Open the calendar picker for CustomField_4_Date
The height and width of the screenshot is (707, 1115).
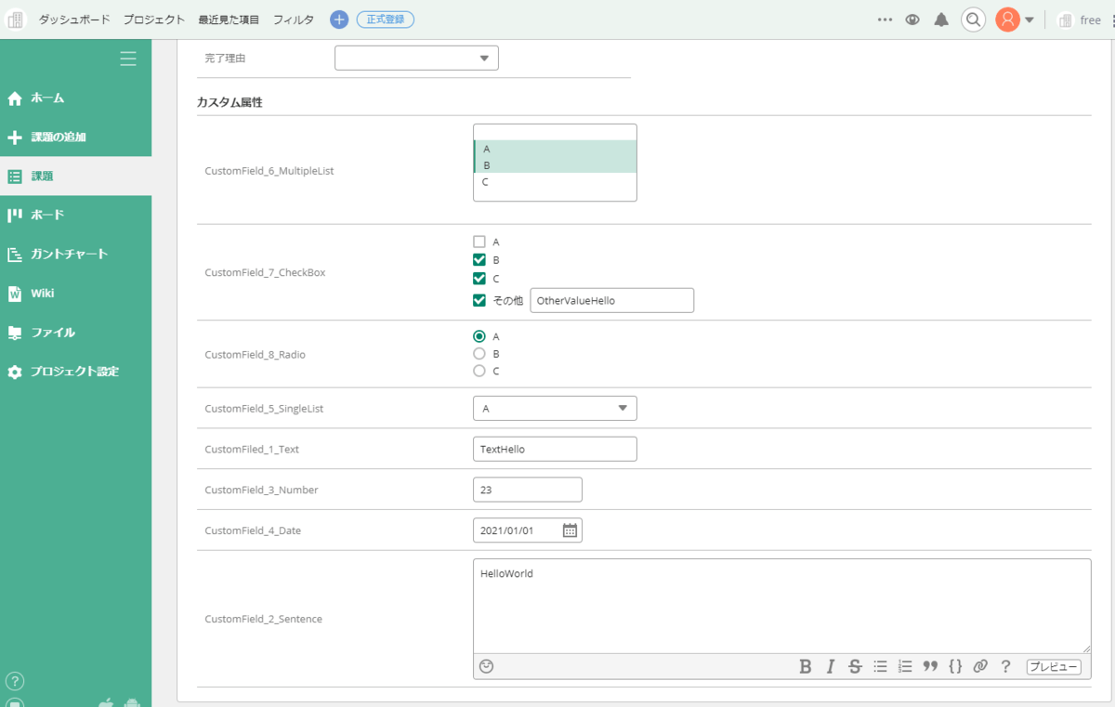pos(570,530)
